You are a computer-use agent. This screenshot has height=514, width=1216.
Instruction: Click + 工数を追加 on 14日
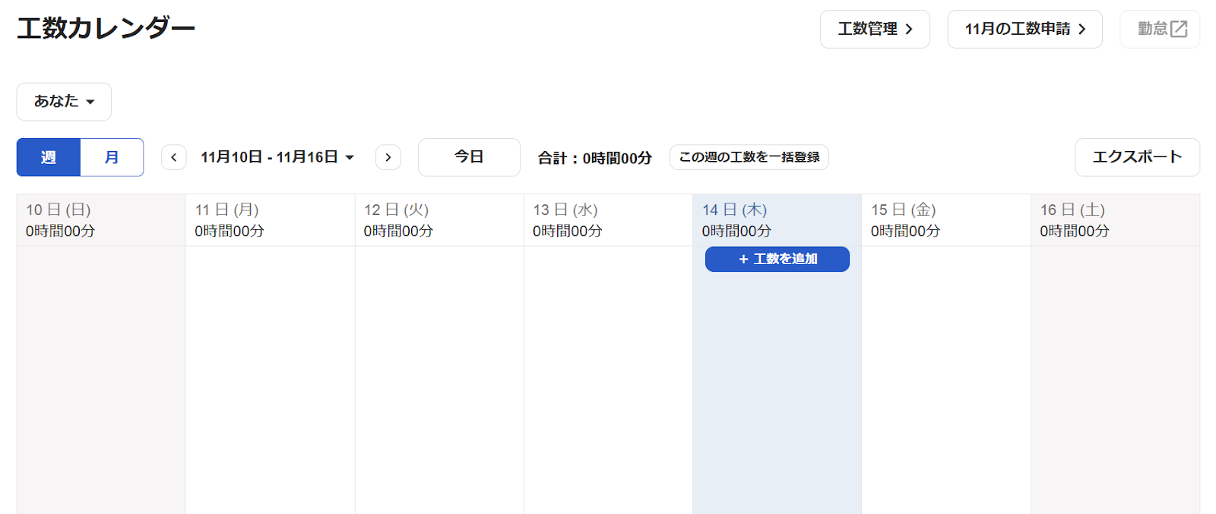(777, 259)
